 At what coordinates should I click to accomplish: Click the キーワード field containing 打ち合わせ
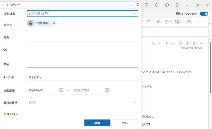[x=82, y=77]
